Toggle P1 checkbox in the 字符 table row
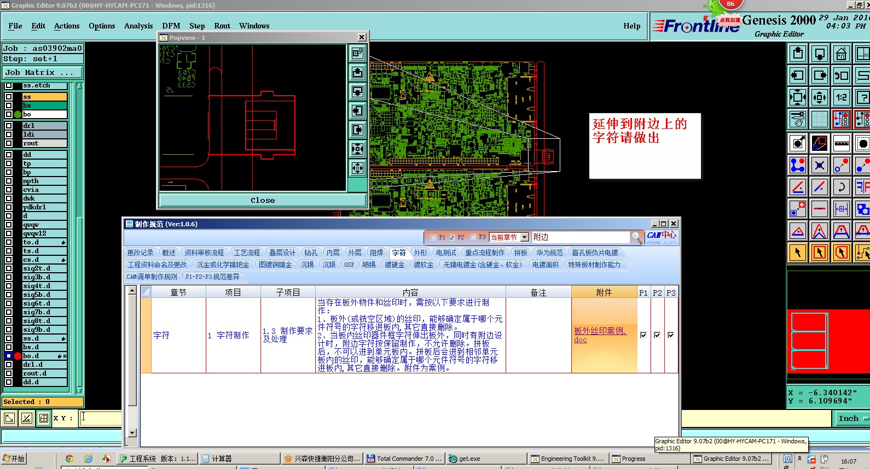This screenshot has height=469, width=870. 643,335
